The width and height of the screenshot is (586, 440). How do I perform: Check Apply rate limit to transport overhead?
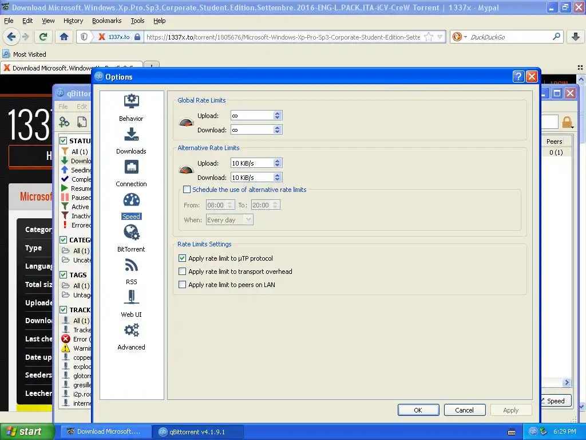click(x=182, y=271)
